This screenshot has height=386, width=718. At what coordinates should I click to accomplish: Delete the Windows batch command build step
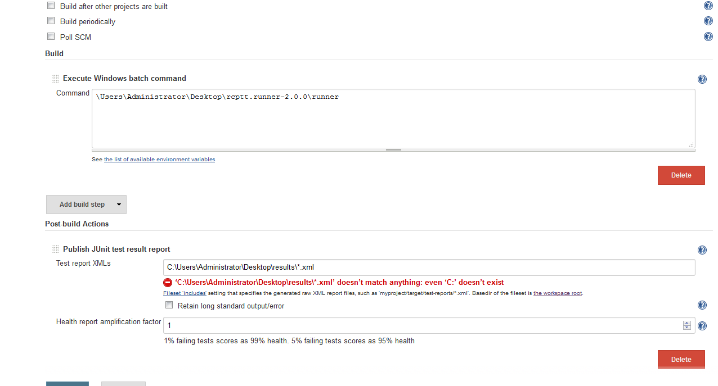pos(681,175)
